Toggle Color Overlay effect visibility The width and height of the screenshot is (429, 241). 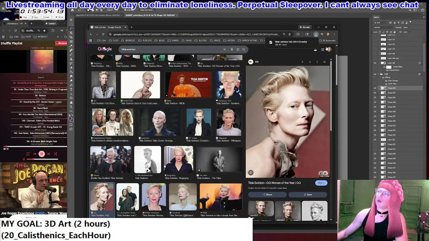386,81
